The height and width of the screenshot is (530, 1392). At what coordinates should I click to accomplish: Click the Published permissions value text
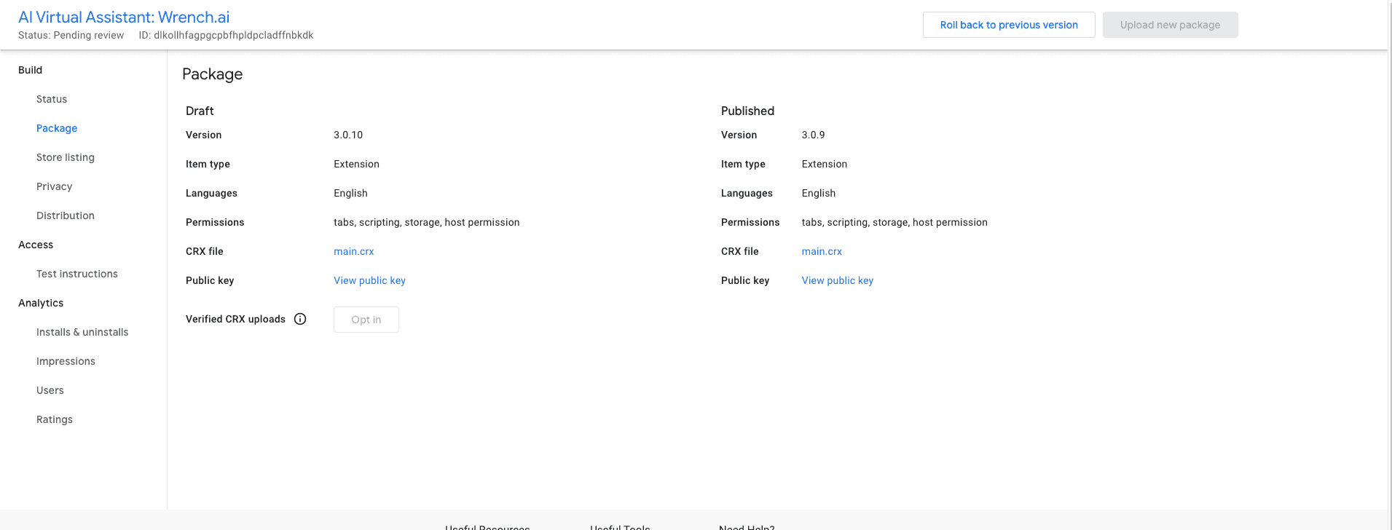click(894, 222)
